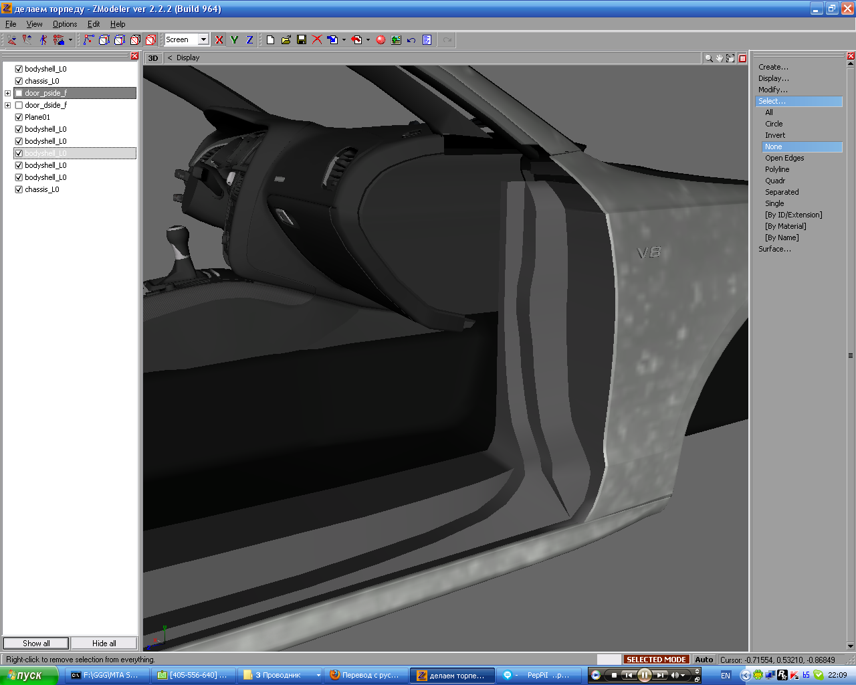
Task: Expand the door_pside_f tree node
Action: click(x=7, y=93)
